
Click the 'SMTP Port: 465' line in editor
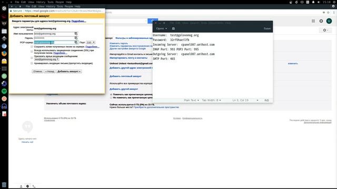164,59
